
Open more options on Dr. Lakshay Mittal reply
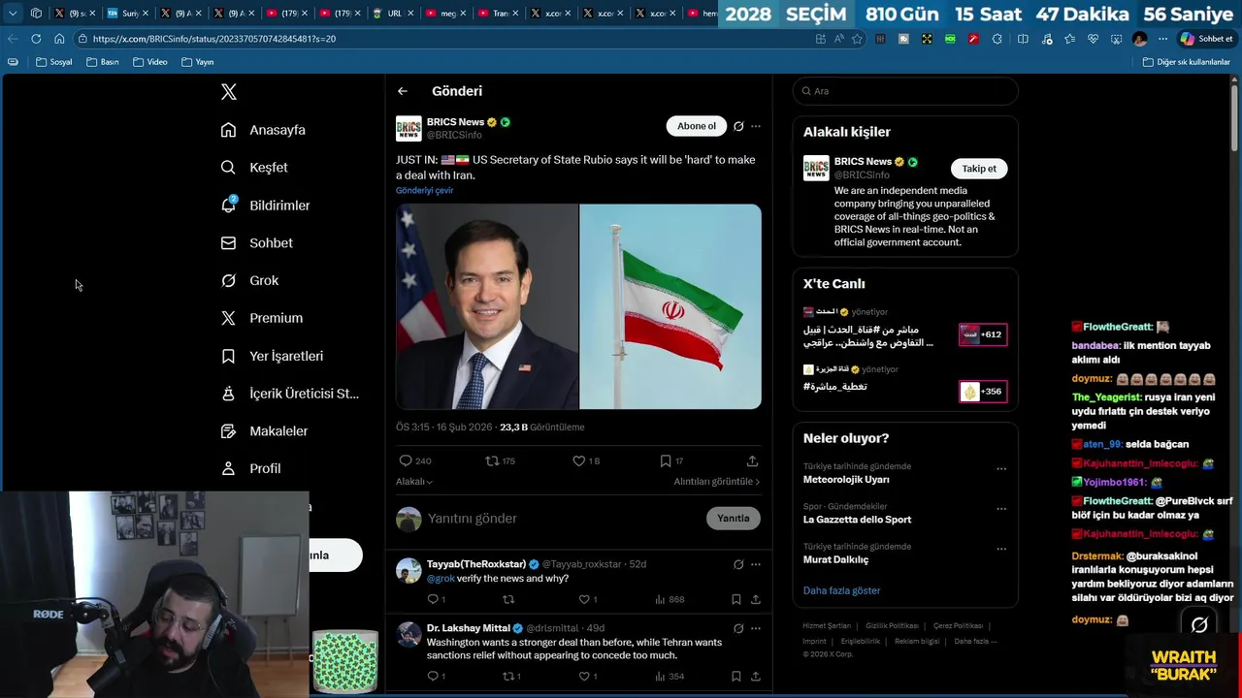[x=756, y=628]
